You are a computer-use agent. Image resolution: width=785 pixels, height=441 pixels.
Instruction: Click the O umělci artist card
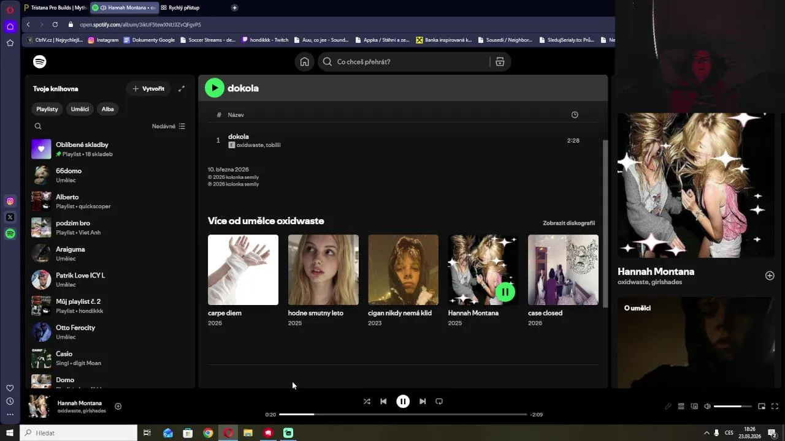pyautogui.click(x=696, y=343)
